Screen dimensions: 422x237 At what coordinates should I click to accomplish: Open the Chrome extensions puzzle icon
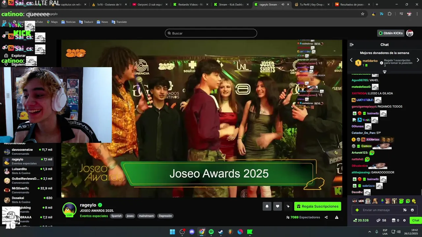coord(390,14)
